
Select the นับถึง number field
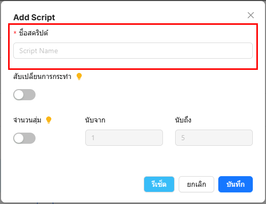click(214, 138)
